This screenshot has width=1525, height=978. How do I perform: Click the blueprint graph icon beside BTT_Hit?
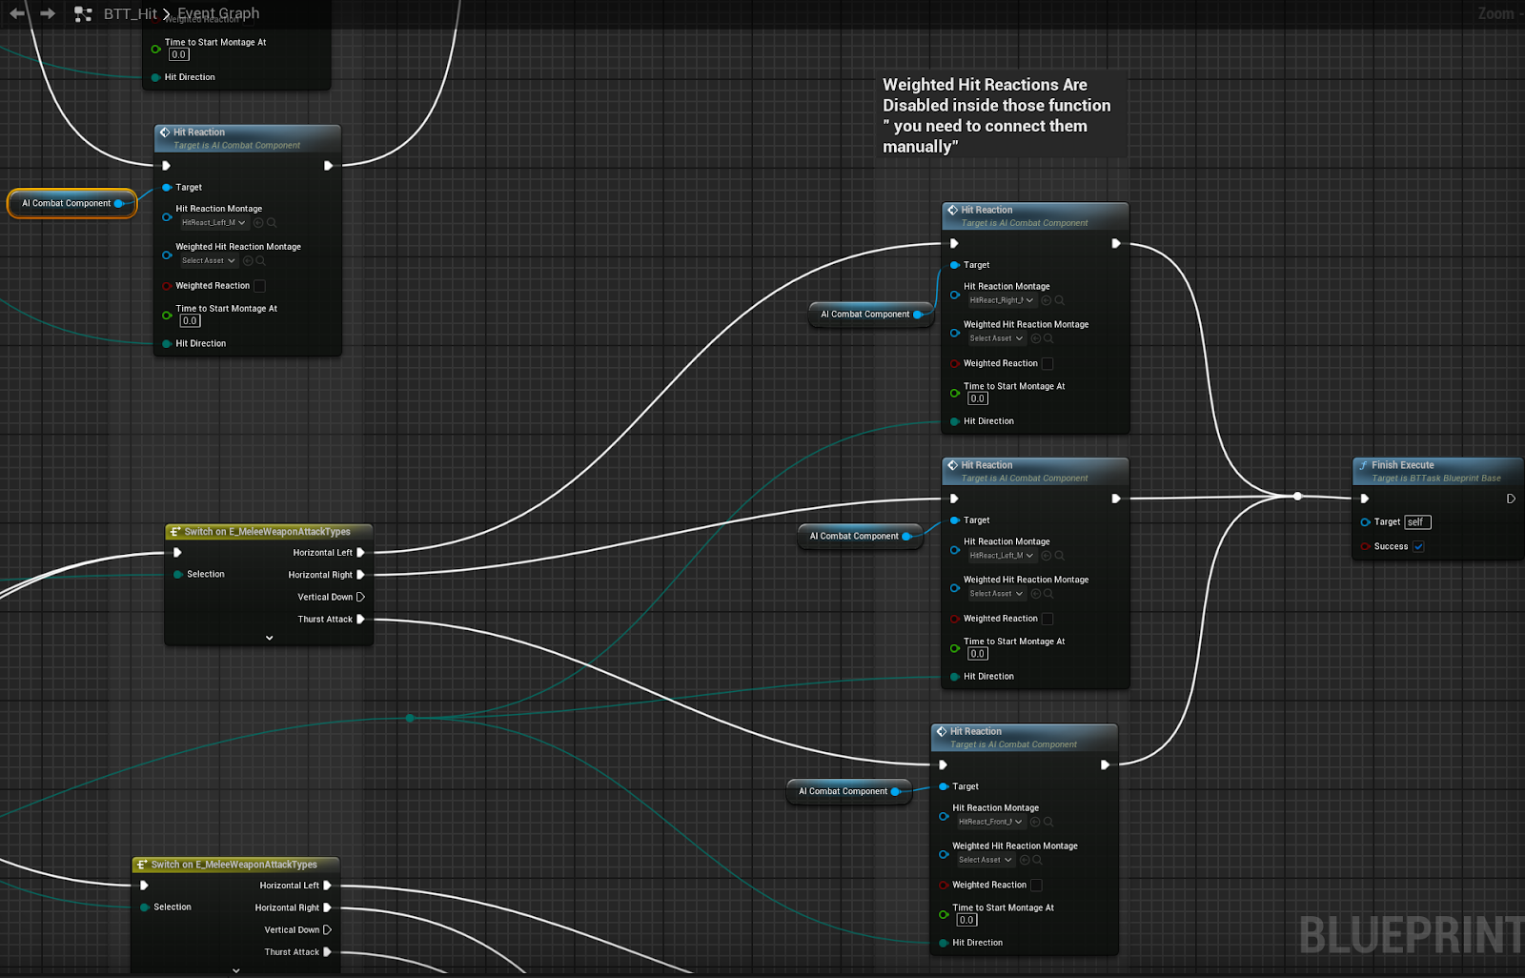click(x=83, y=14)
